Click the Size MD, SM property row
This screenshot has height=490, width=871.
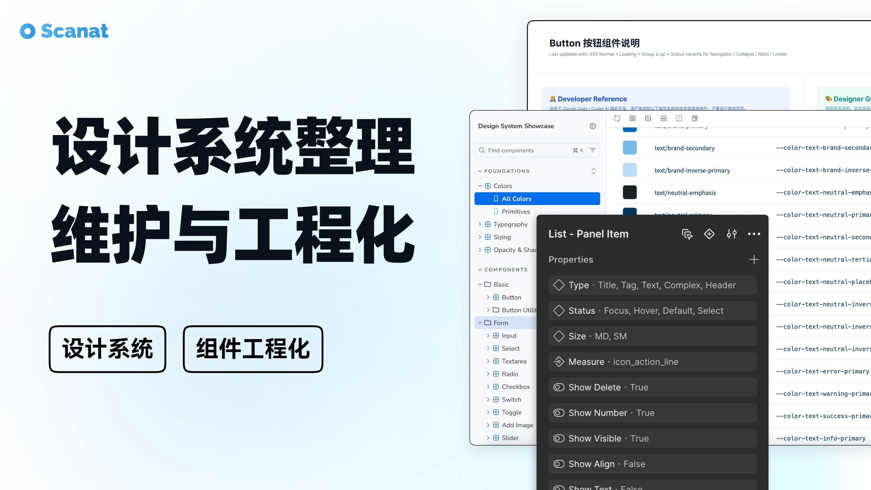(653, 336)
